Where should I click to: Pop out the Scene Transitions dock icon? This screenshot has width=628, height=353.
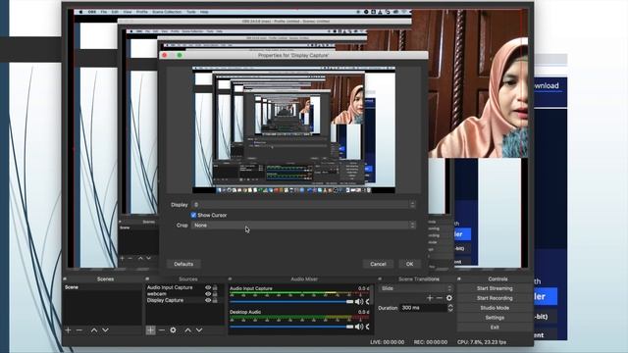click(380, 278)
